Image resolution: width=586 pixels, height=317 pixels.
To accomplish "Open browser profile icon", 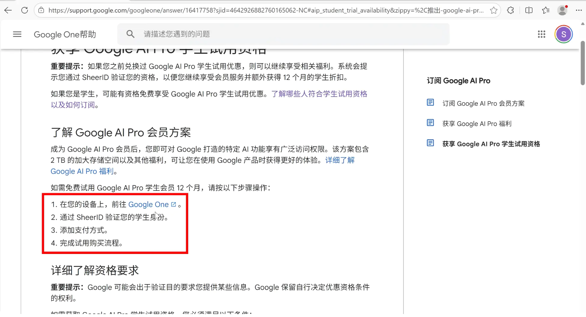I will pyautogui.click(x=562, y=10).
